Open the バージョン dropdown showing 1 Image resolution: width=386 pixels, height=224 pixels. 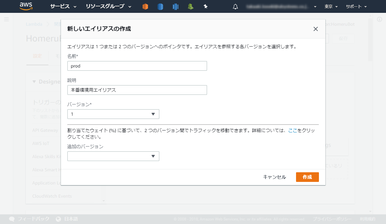click(x=113, y=114)
